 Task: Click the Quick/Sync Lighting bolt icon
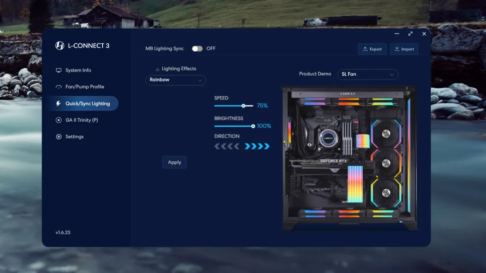[x=59, y=103]
